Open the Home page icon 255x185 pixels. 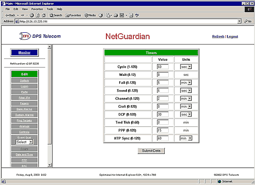44,15
